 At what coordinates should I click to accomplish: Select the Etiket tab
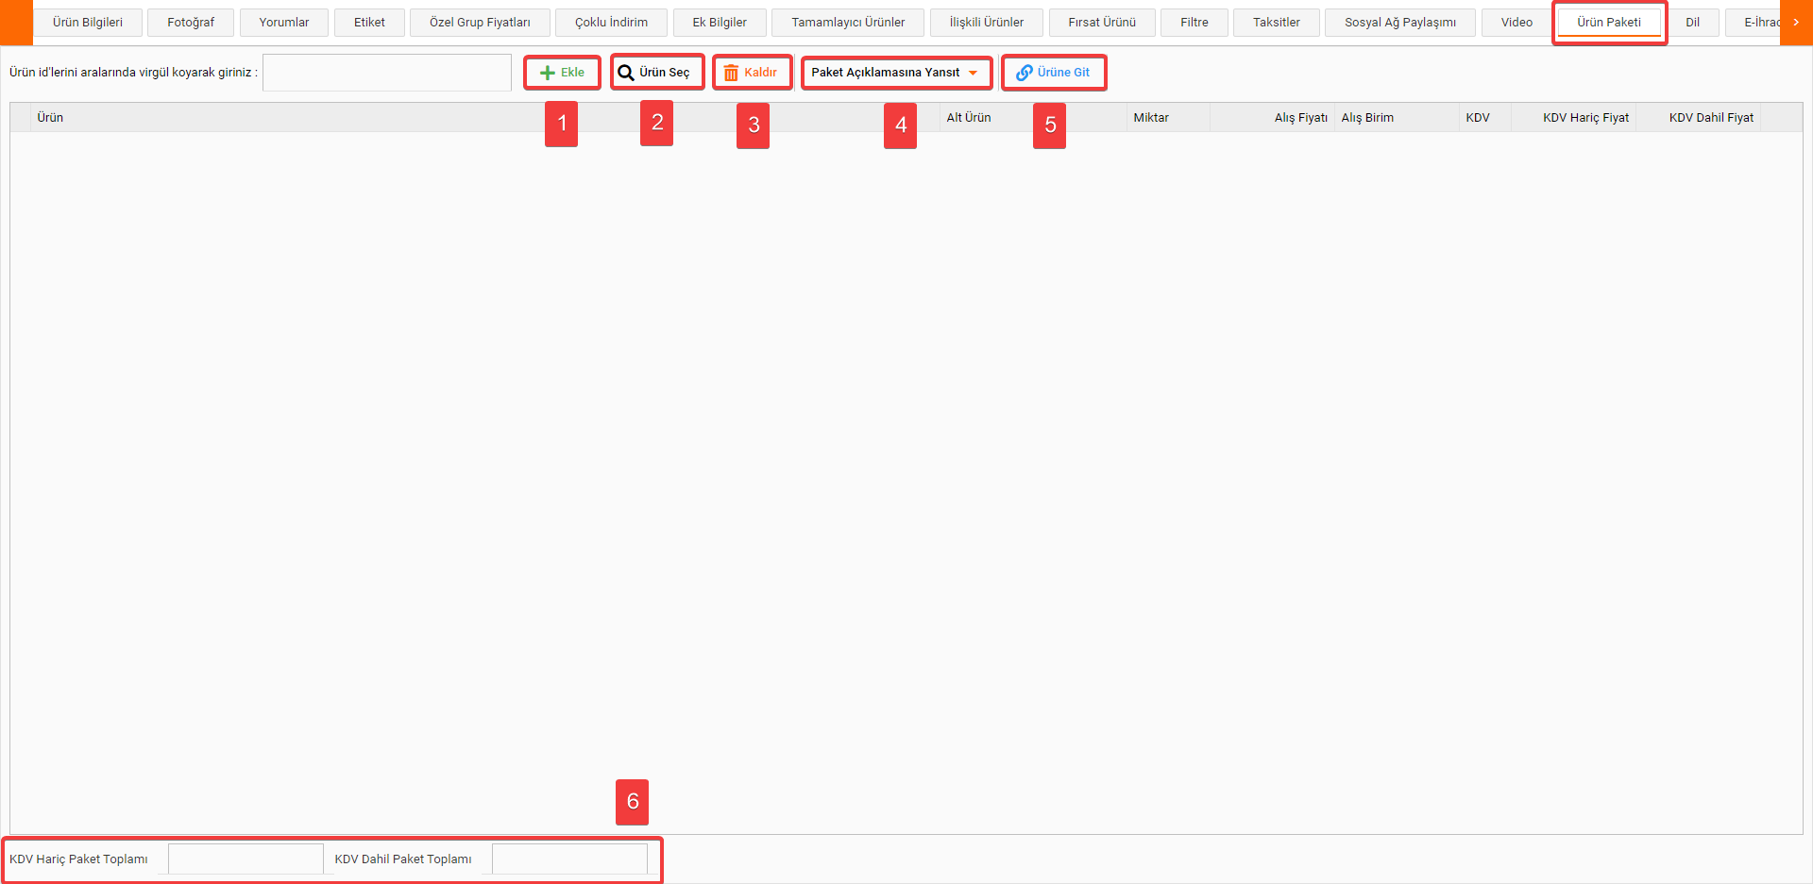[369, 23]
